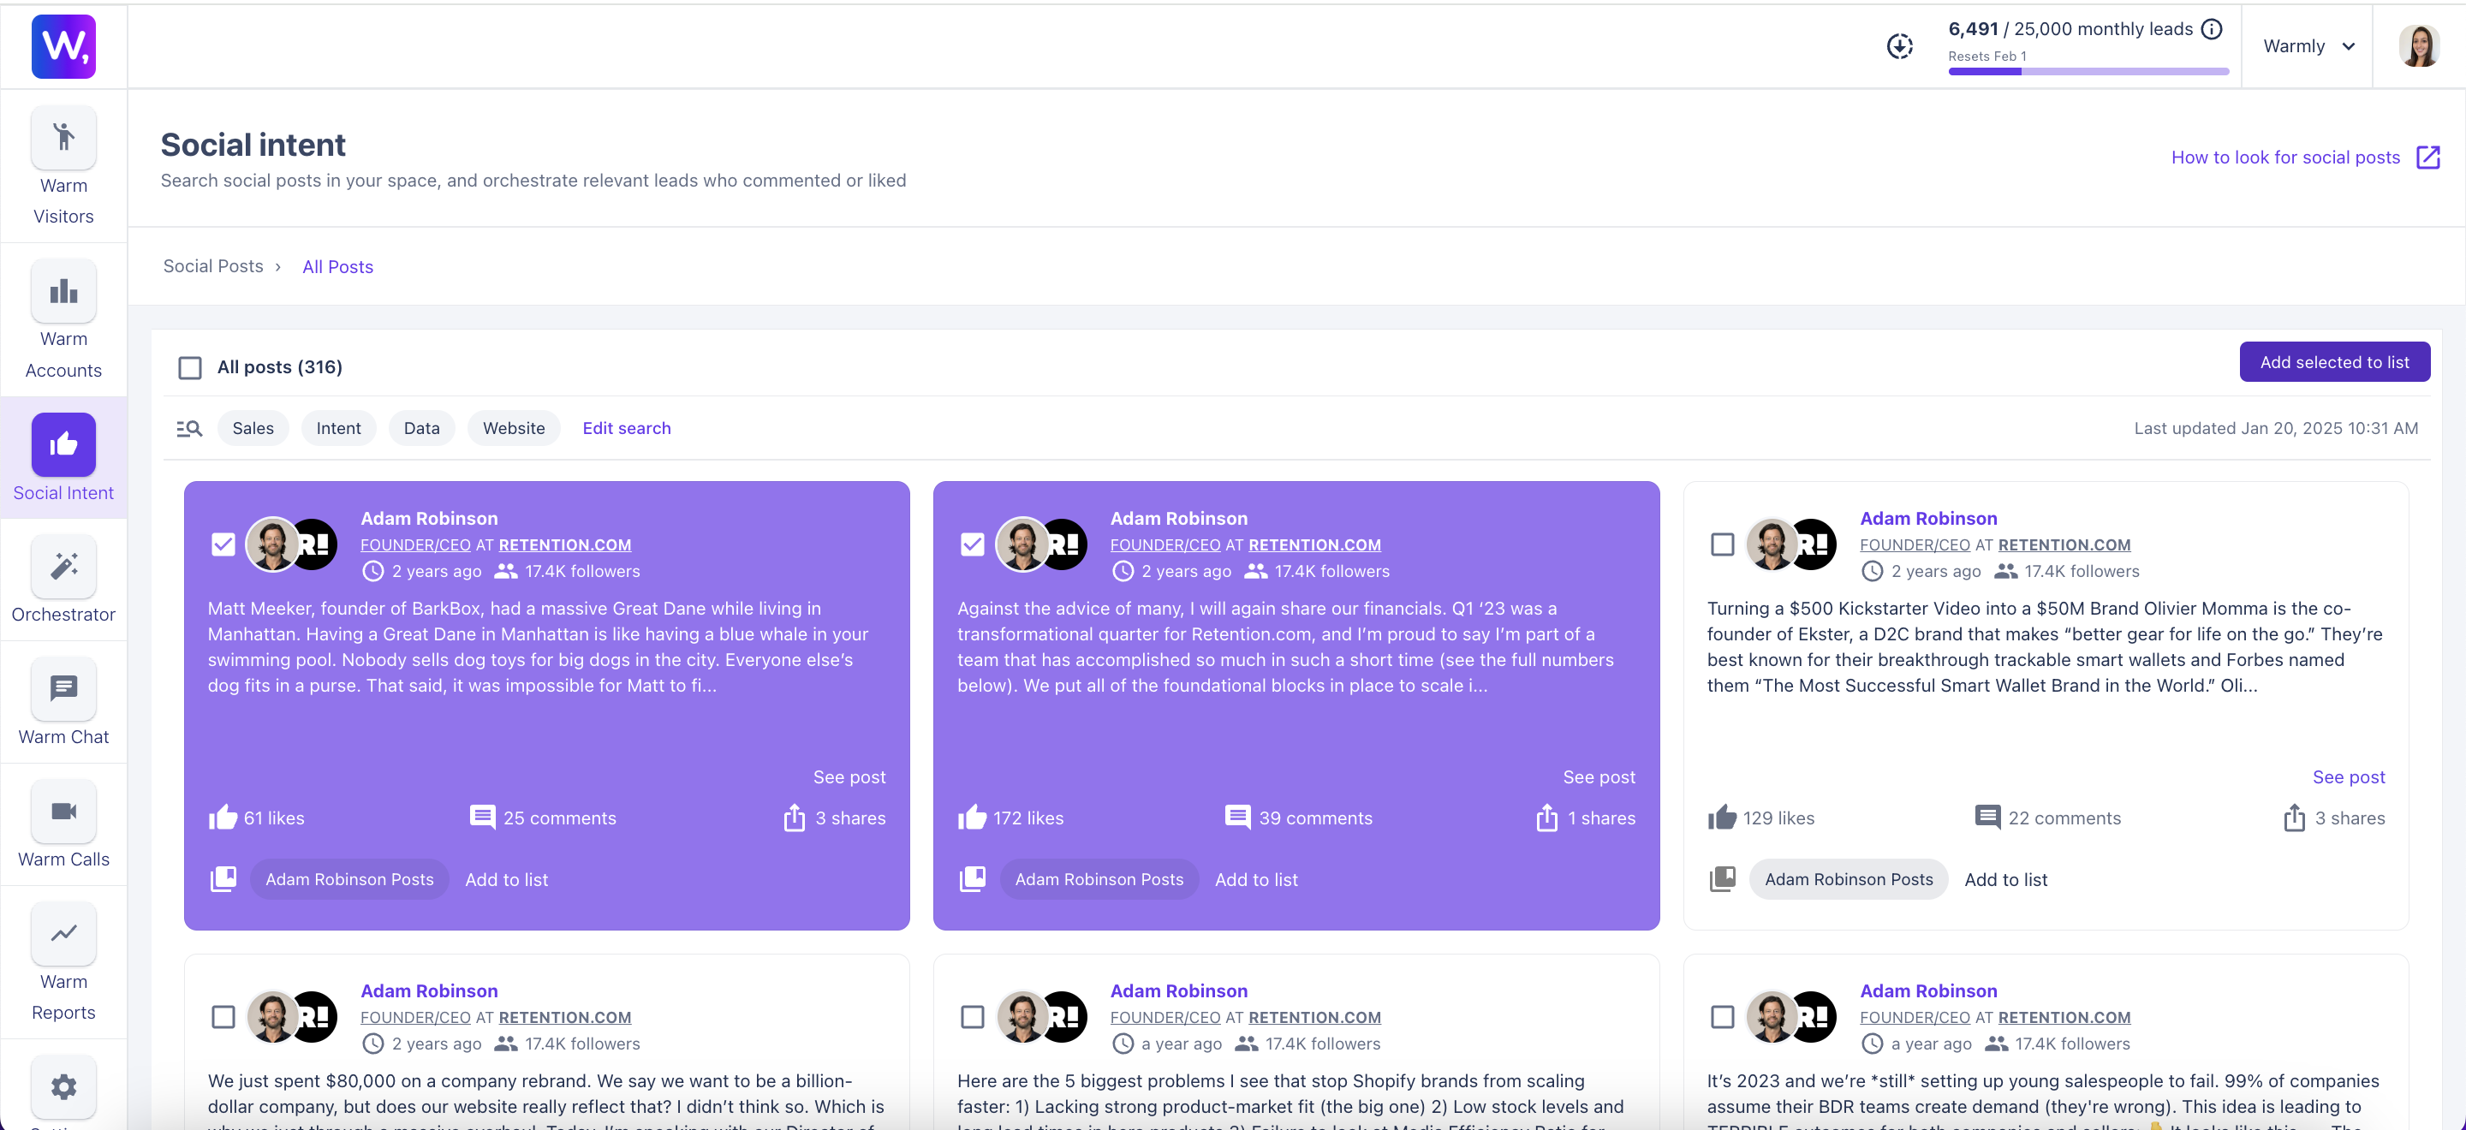The height and width of the screenshot is (1130, 2466).
Task: Check the Shopify brands problems post
Action: click(x=973, y=1017)
